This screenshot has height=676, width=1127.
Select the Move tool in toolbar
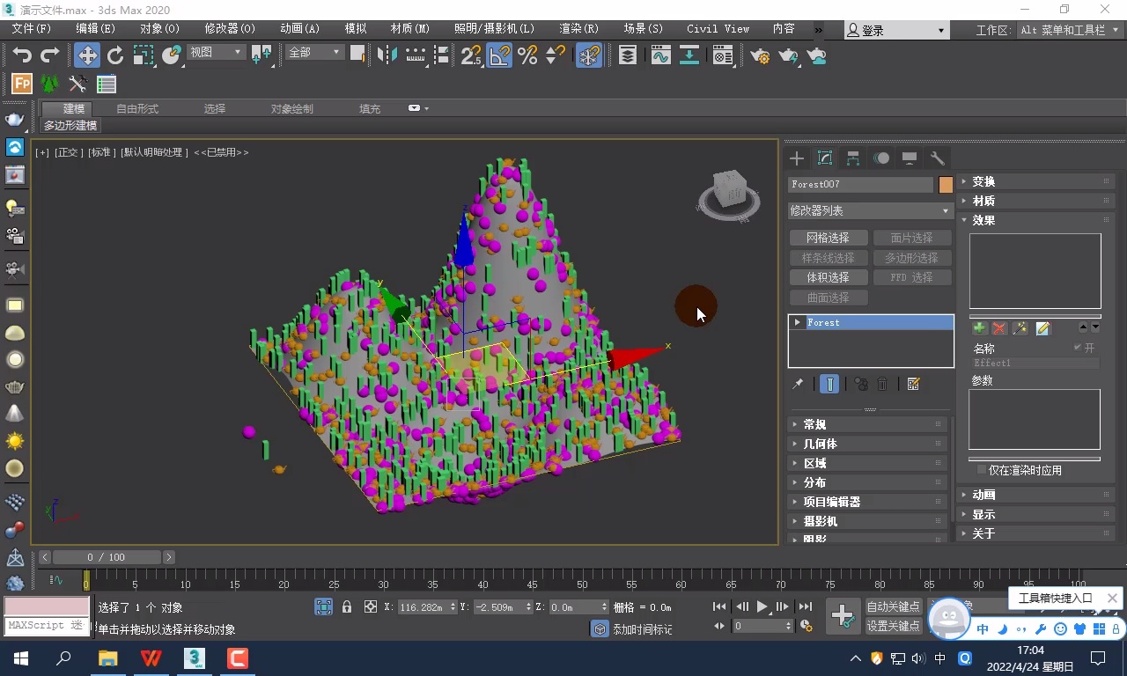click(86, 55)
